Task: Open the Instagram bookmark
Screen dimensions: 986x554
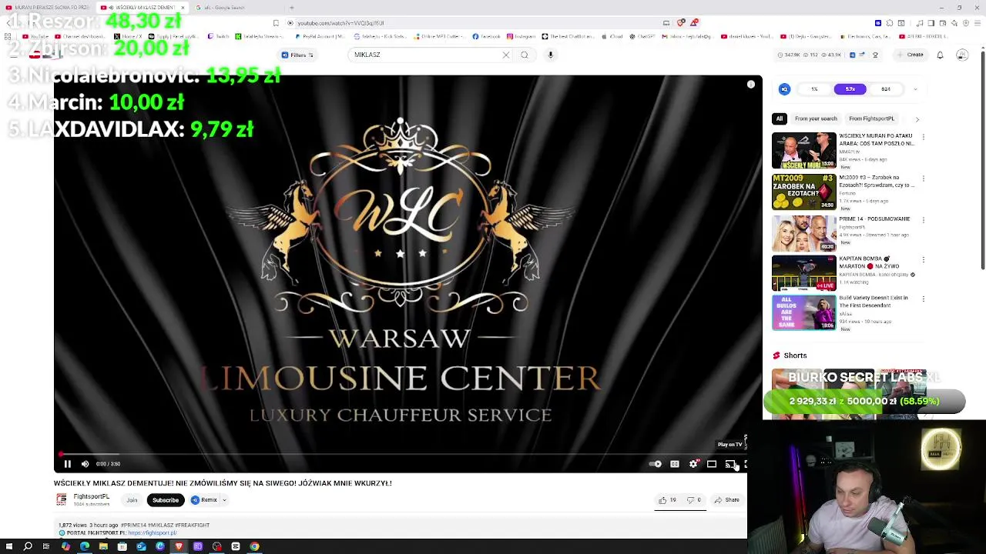Action: tap(521, 36)
